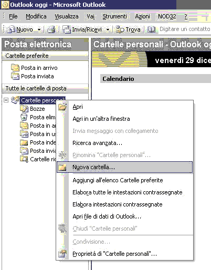Click the date banner 'venerdì 29'
This screenshot has width=211, height=270.
[x=183, y=60]
